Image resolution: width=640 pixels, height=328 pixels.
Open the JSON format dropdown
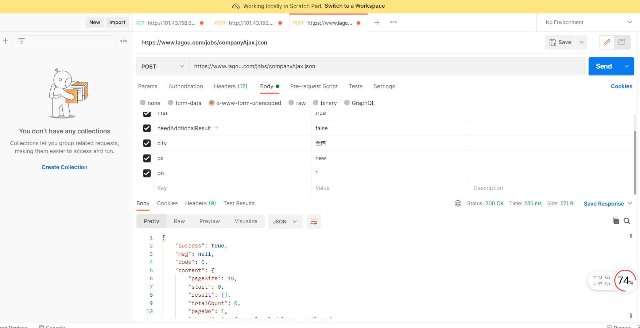[x=285, y=222]
